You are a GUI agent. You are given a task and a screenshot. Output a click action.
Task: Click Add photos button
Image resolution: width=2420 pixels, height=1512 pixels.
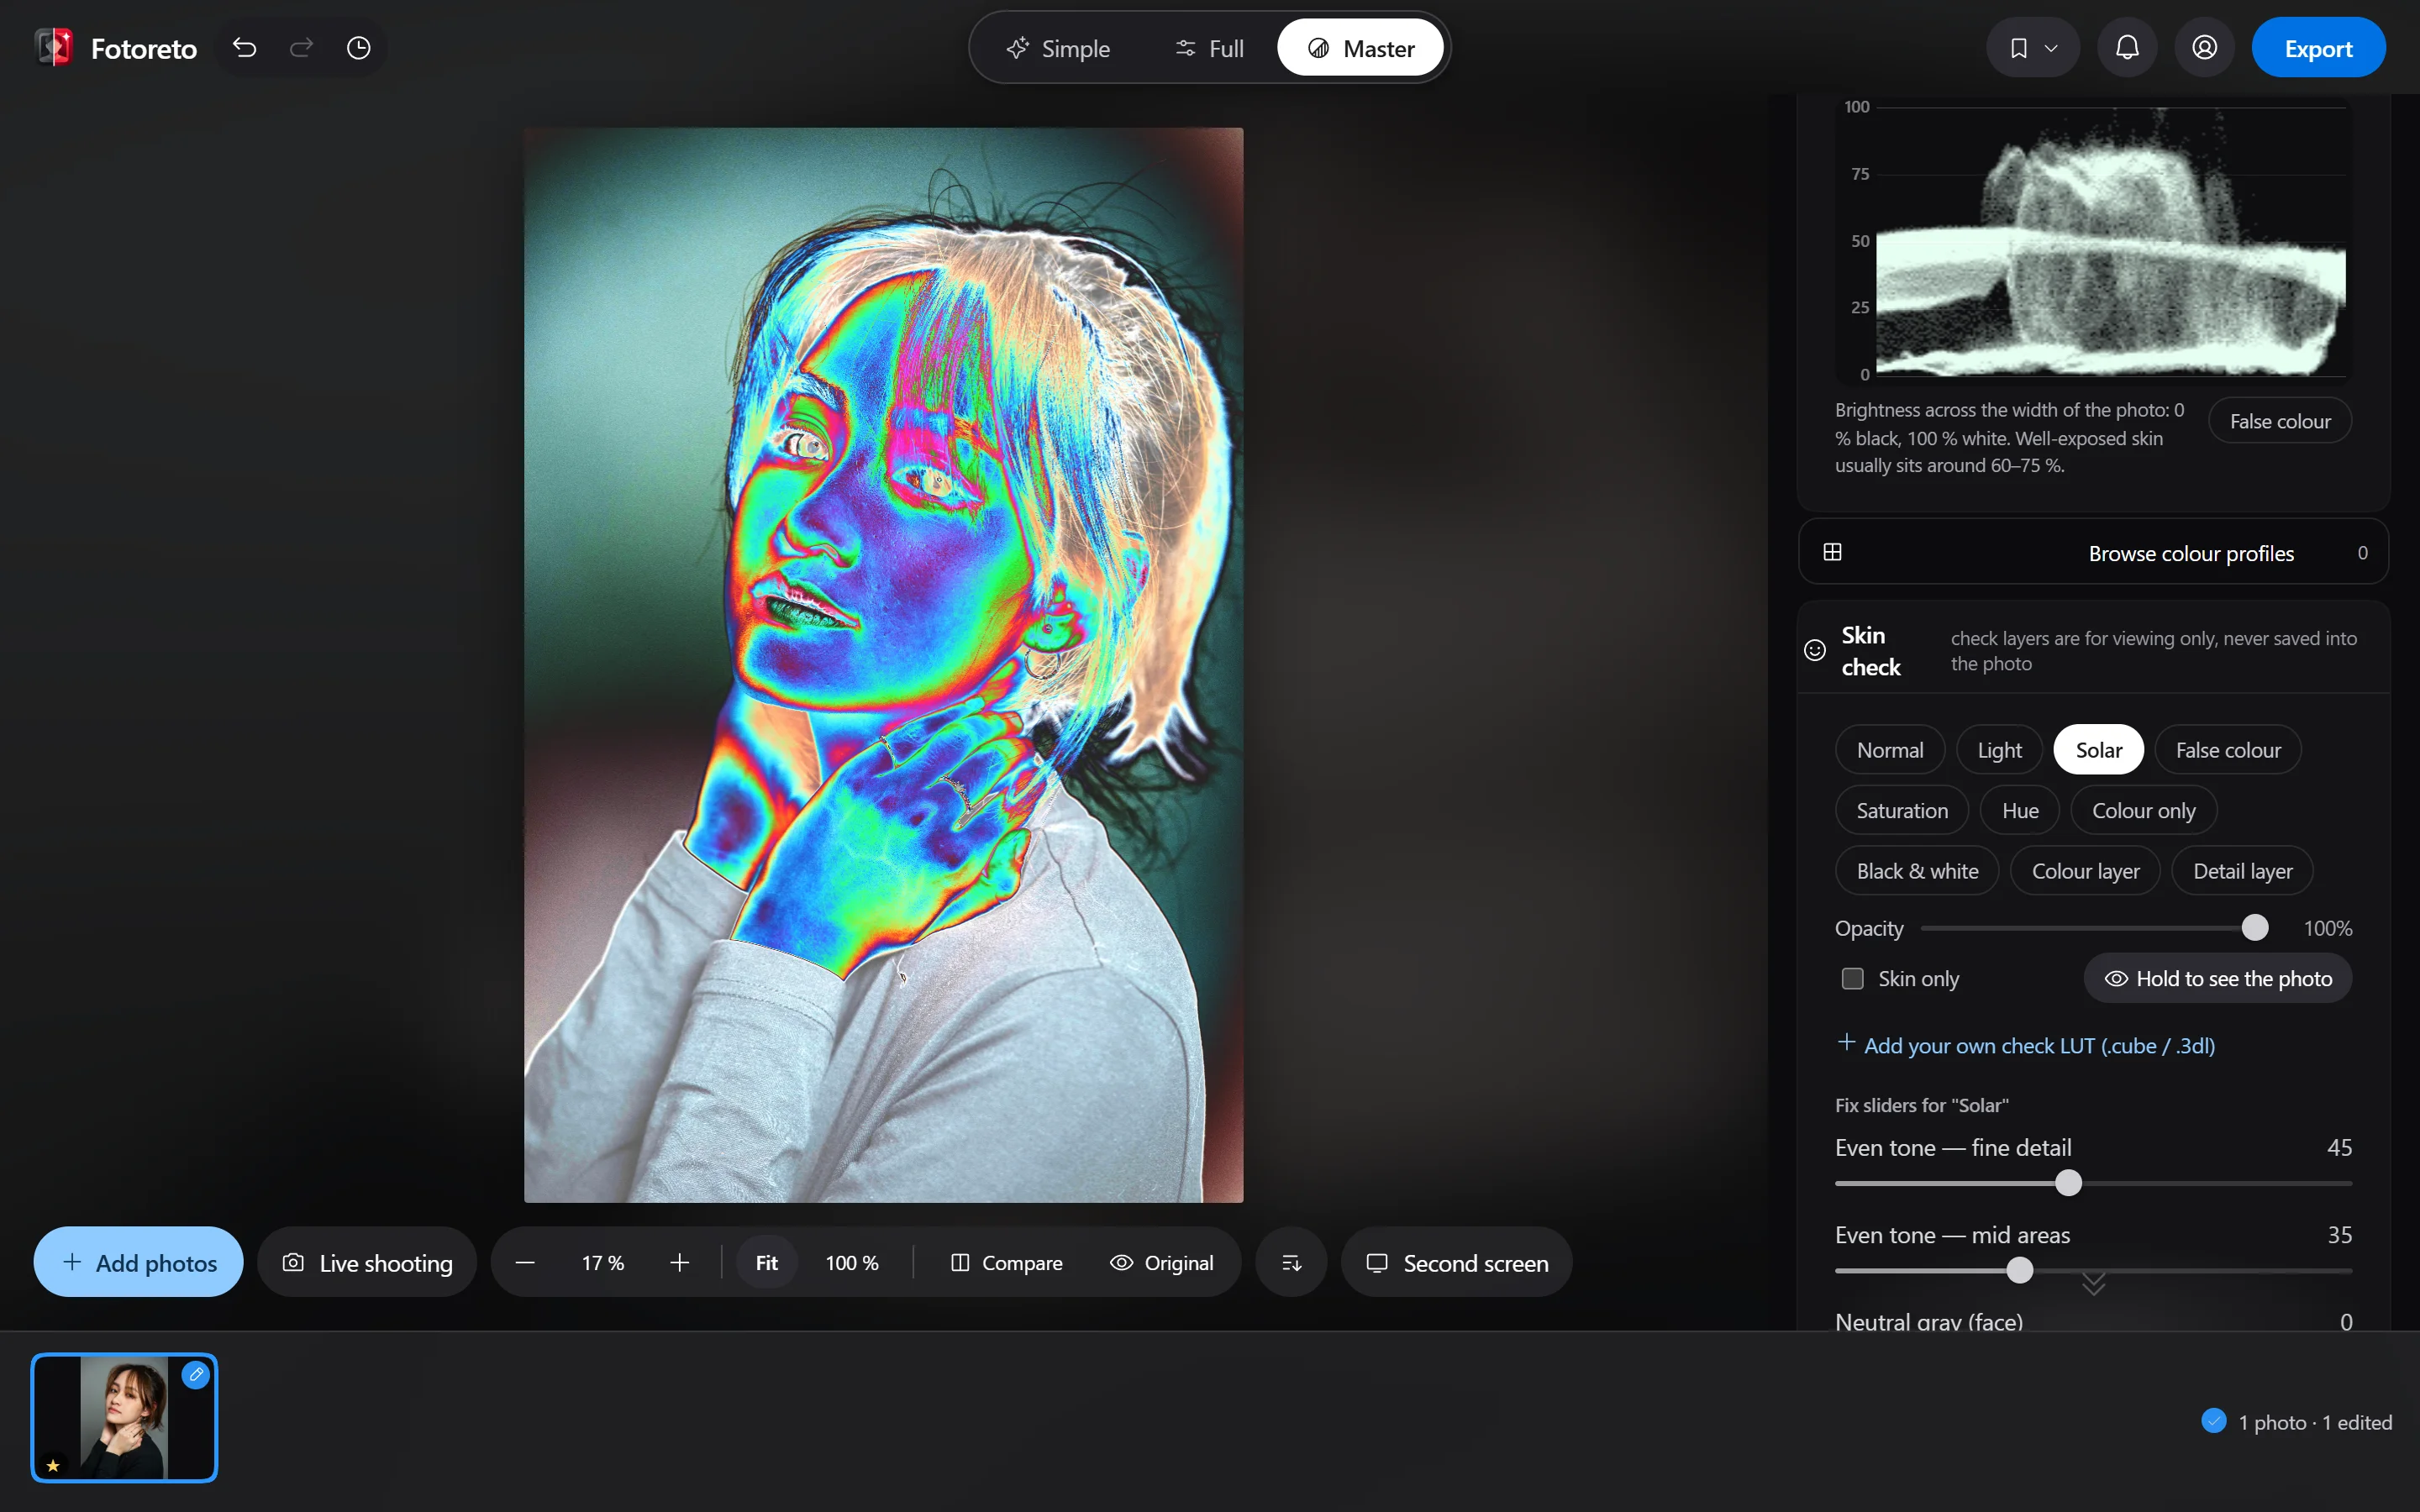(x=138, y=1262)
